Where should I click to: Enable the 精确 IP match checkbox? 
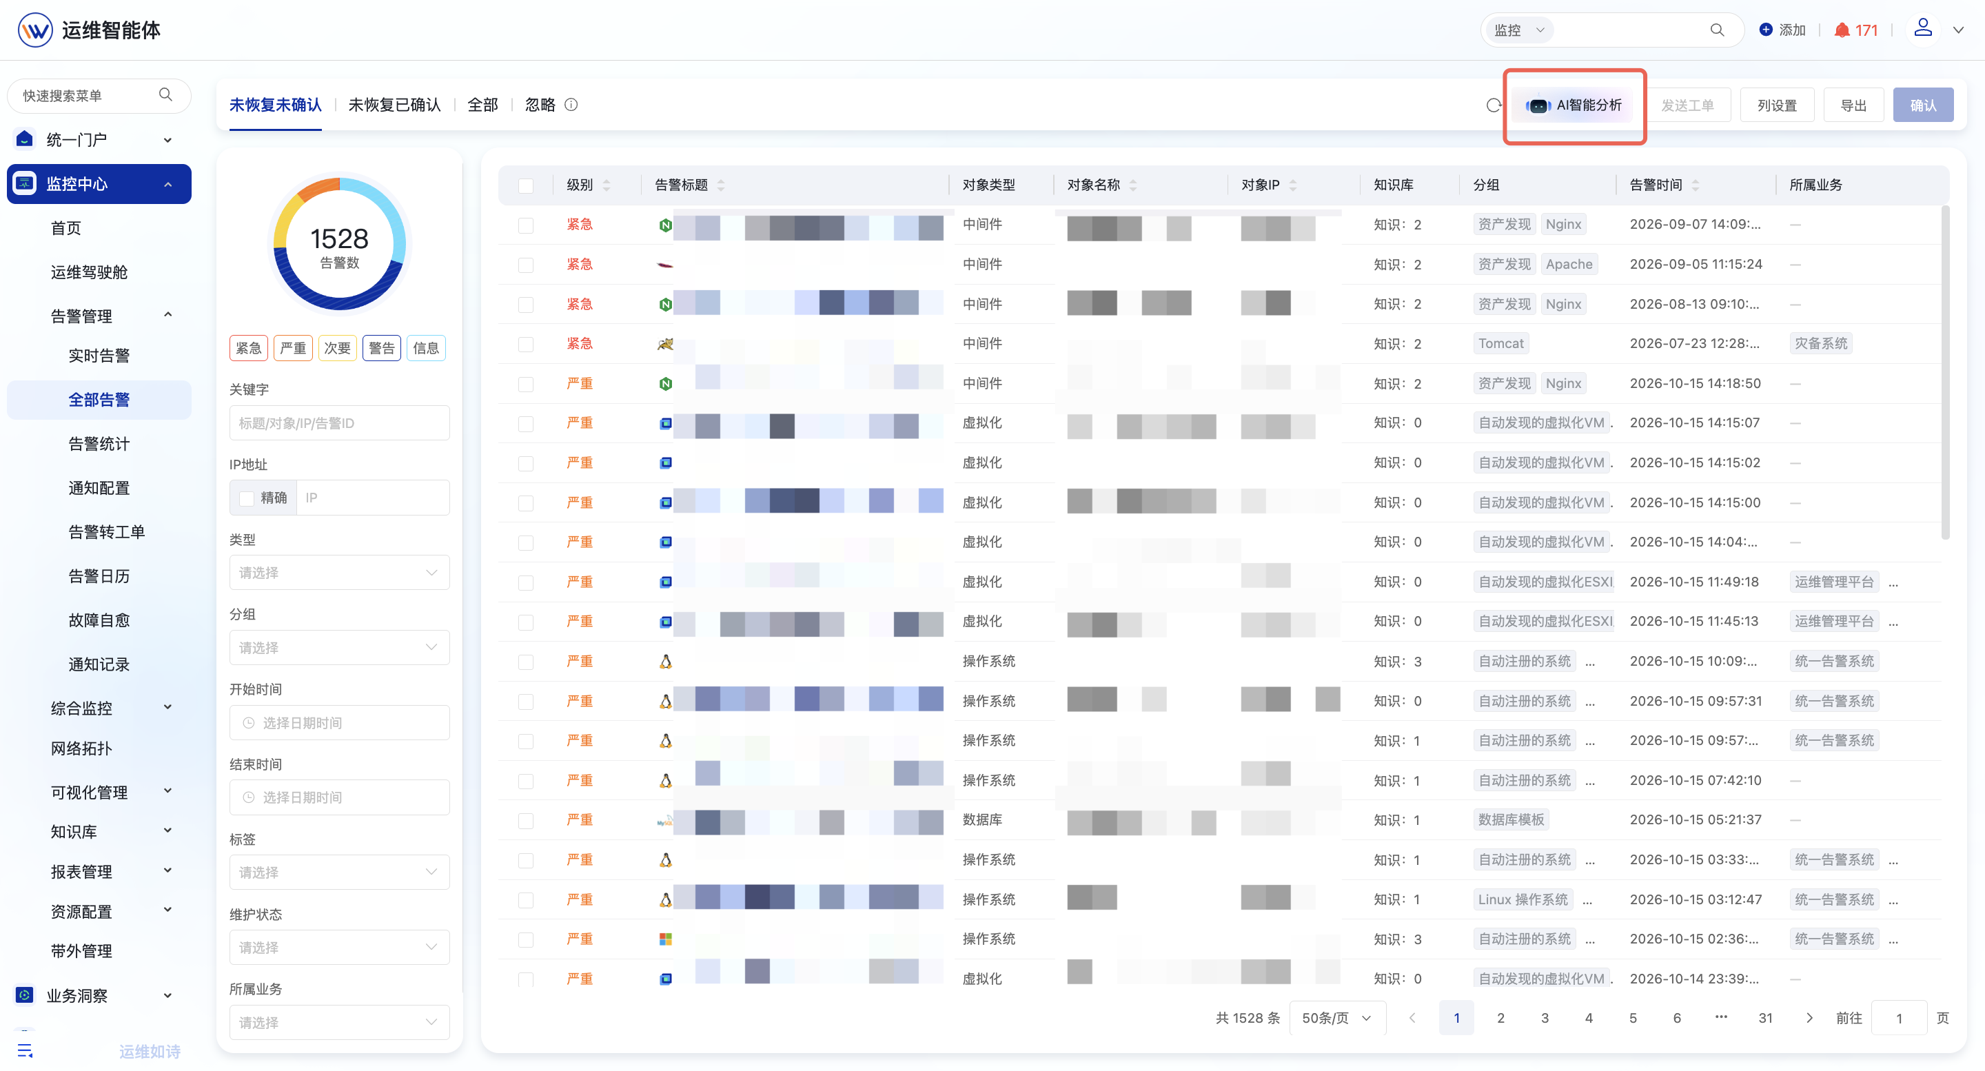pyautogui.click(x=247, y=498)
